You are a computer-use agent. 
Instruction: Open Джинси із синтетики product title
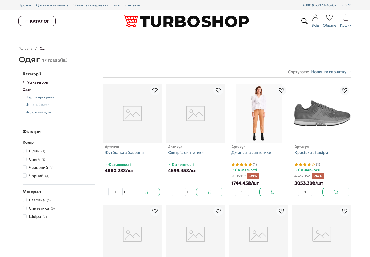point(251,152)
